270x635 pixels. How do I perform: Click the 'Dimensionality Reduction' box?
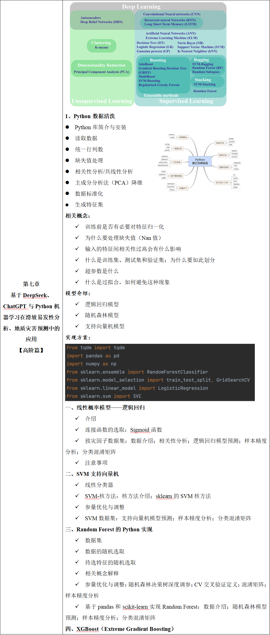pyautogui.click(x=101, y=68)
